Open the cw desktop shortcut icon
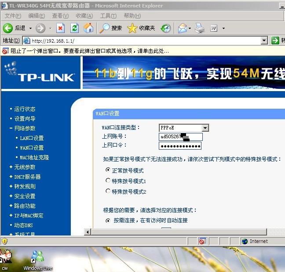The width and height of the screenshot is (285, 272). click(5, 260)
